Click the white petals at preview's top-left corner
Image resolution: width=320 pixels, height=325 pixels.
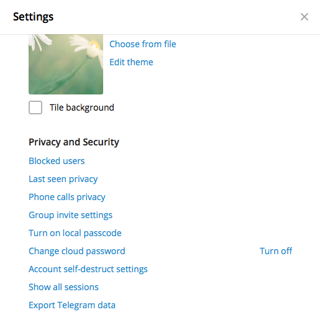pyautogui.click(x=39, y=42)
